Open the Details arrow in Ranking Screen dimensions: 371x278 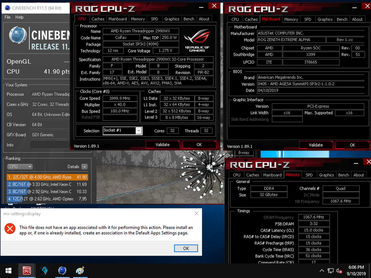coord(85,167)
